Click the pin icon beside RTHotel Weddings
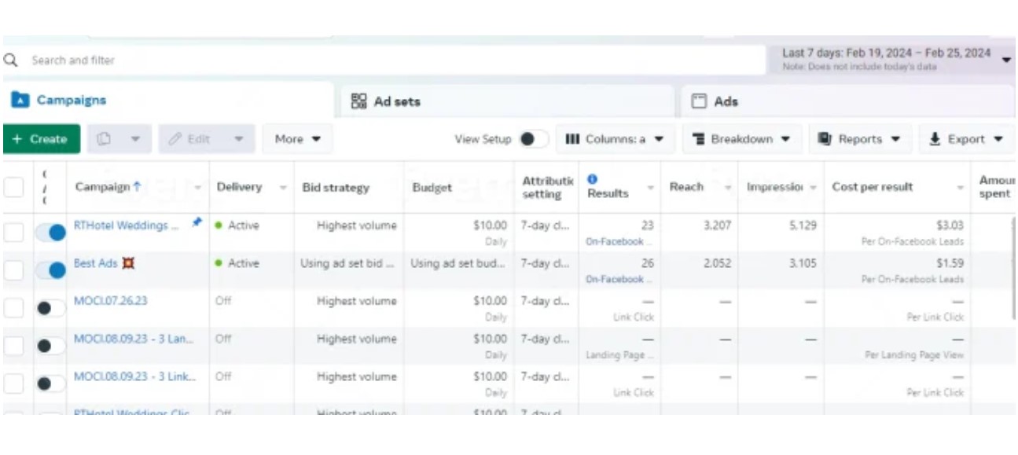1018x455 pixels. 197,223
